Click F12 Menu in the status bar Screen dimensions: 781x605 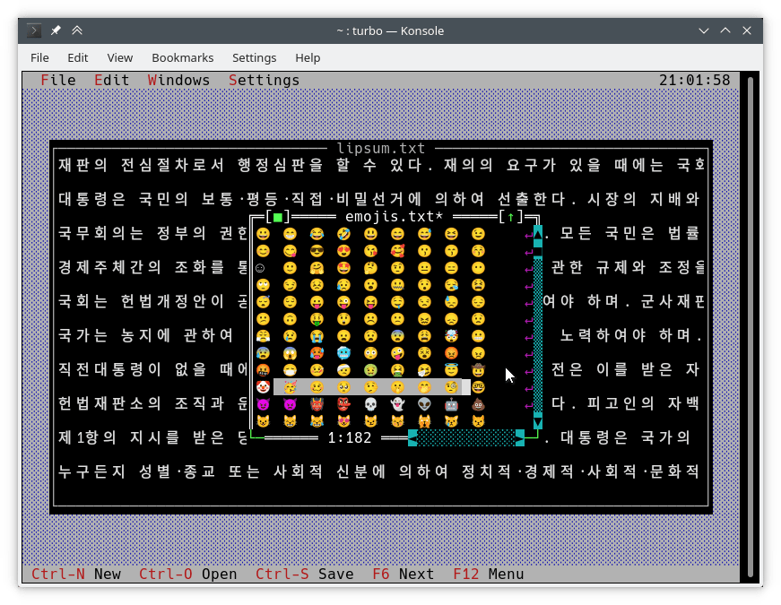pos(488,574)
